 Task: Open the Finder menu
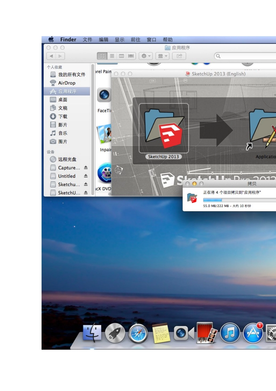[x=68, y=40]
